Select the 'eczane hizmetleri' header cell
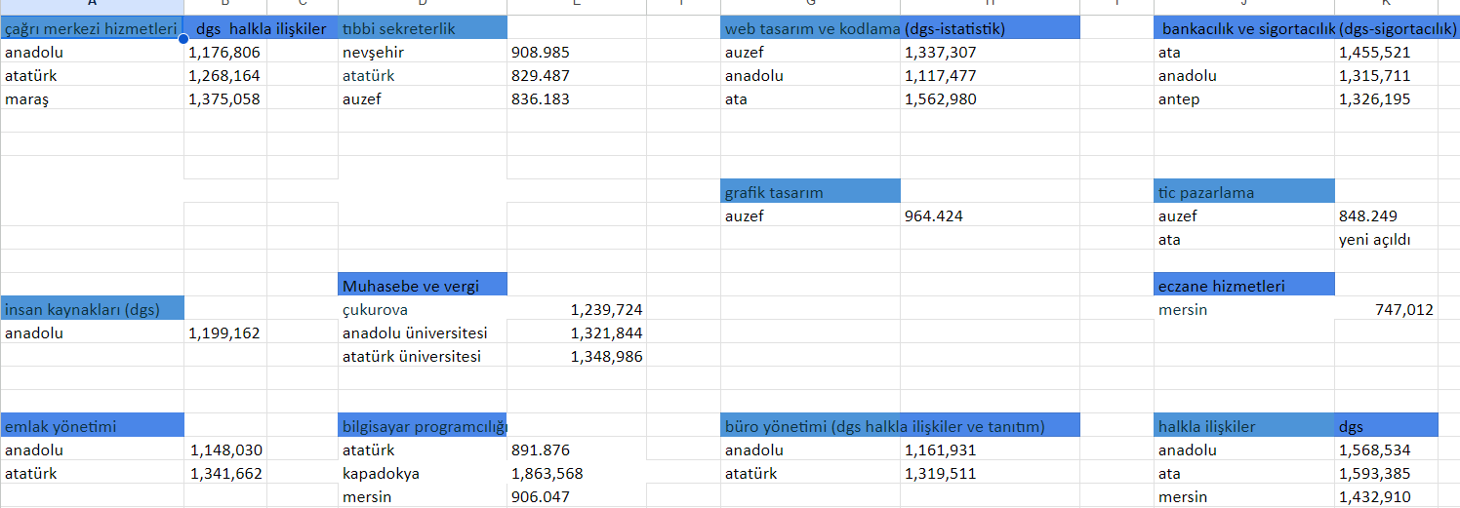This screenshot has width=1460, height=508. [x=1243, y=286]
